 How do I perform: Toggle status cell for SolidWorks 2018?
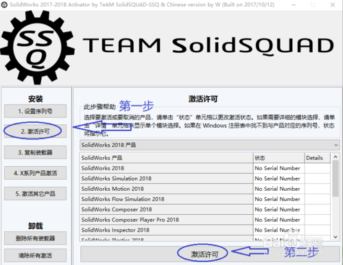point(279,168)
